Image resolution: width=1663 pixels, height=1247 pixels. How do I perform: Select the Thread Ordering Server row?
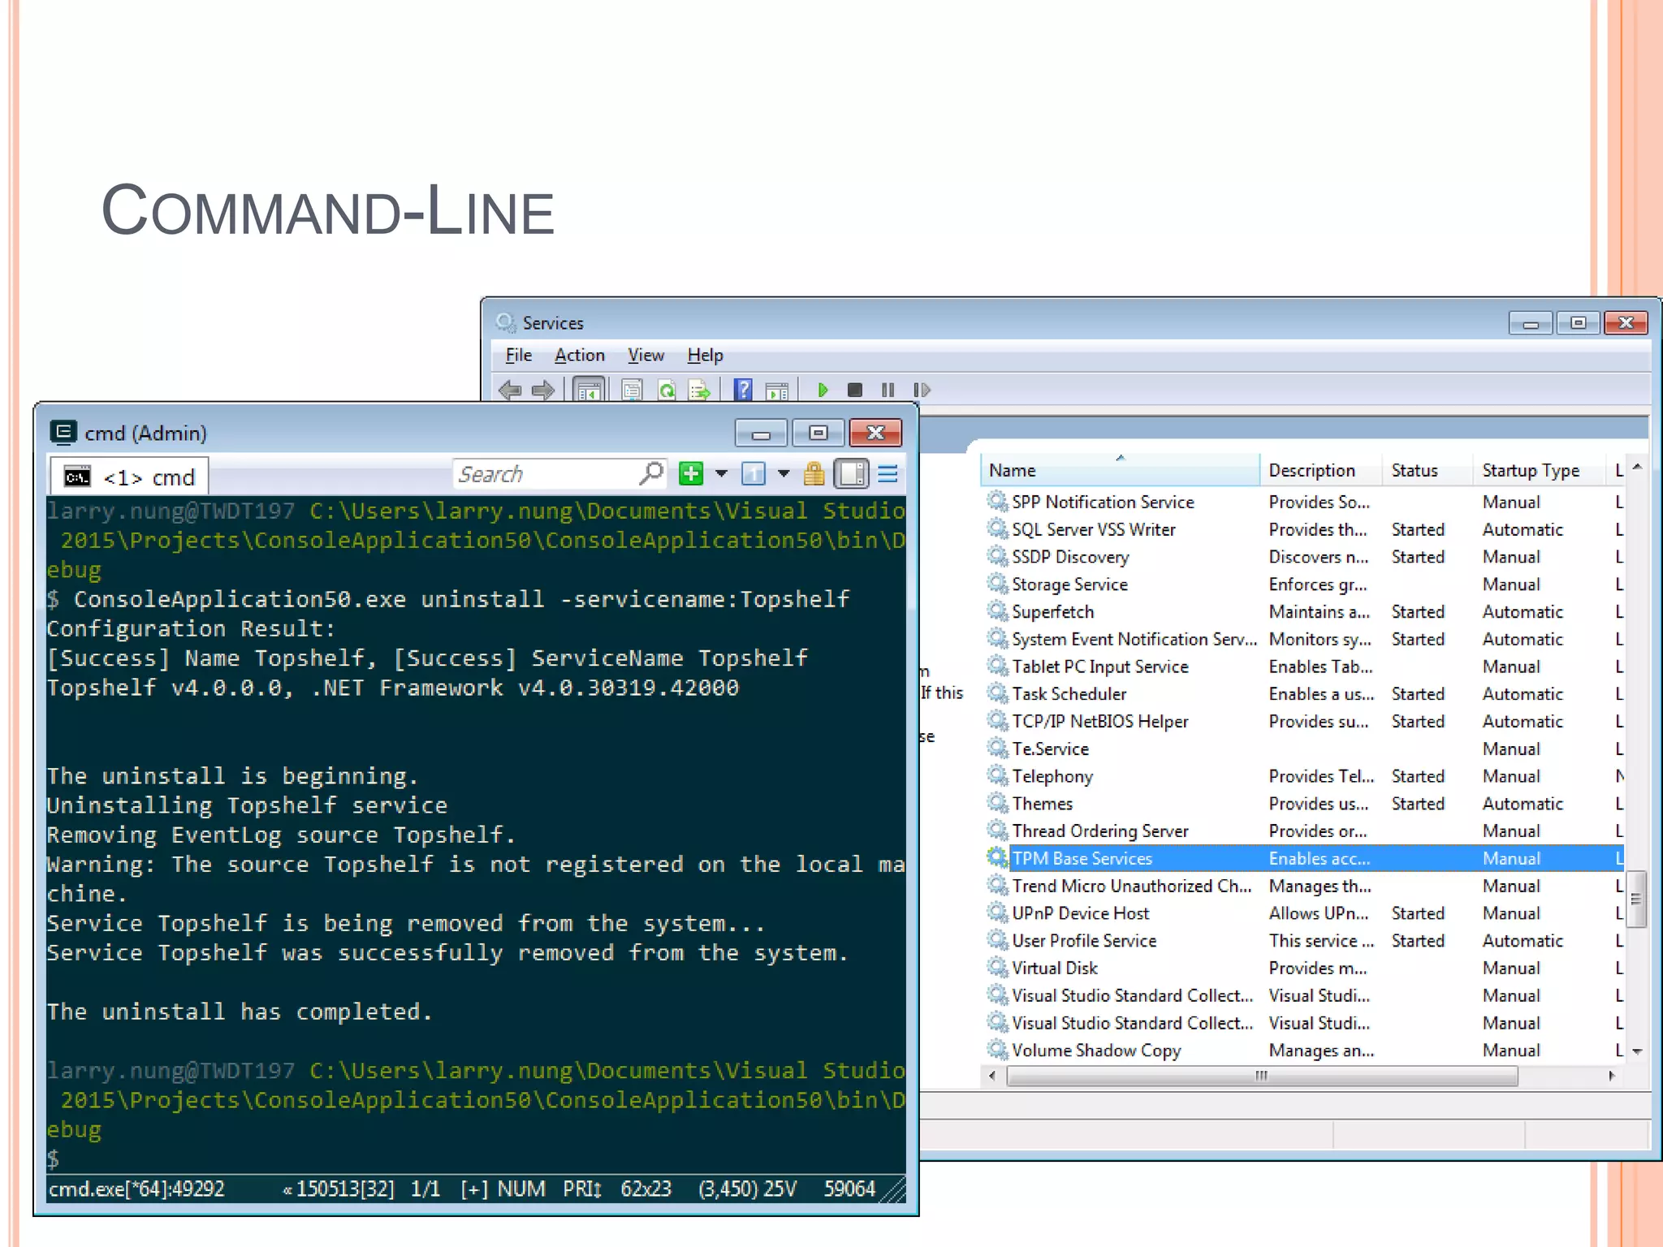[1303, 831]
